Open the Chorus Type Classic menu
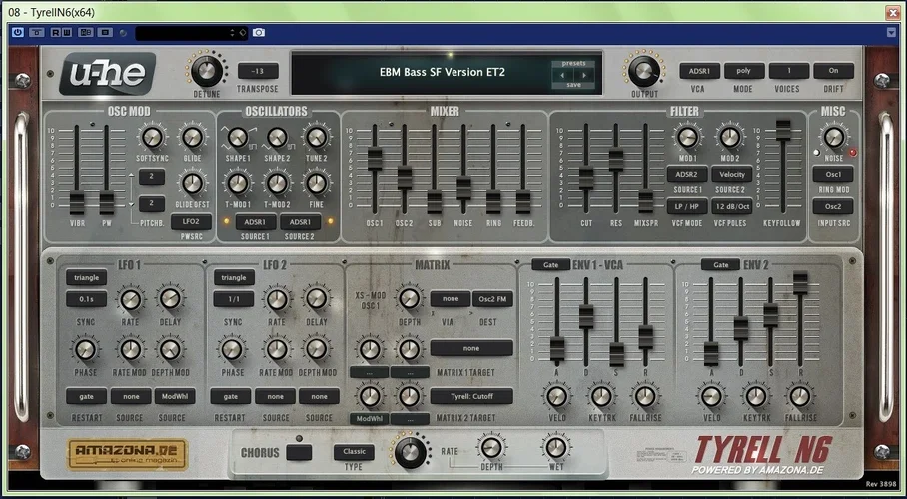 point(355,452)
